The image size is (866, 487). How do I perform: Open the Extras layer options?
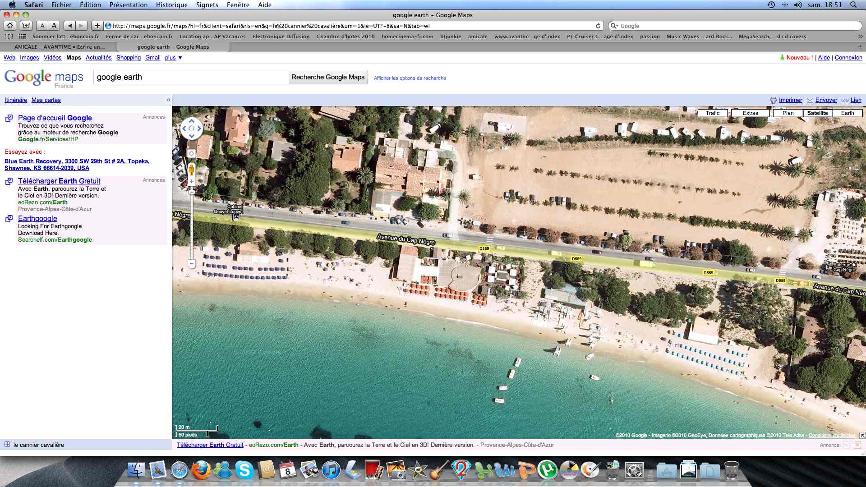(750, 113)
